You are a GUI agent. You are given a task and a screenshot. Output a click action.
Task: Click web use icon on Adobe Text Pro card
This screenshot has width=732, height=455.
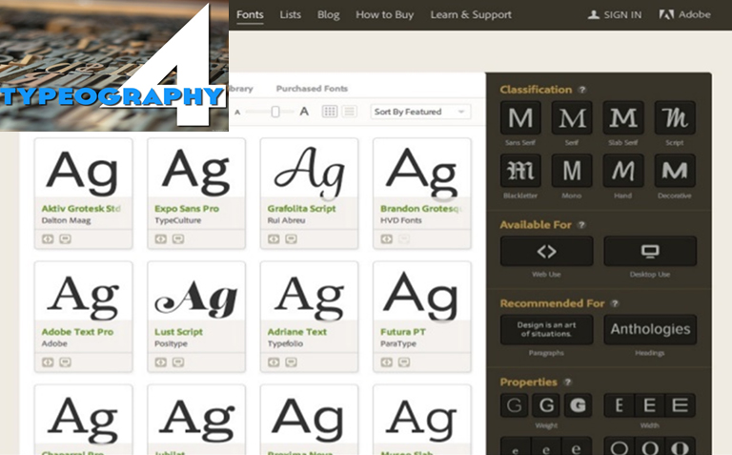(48, 362)
